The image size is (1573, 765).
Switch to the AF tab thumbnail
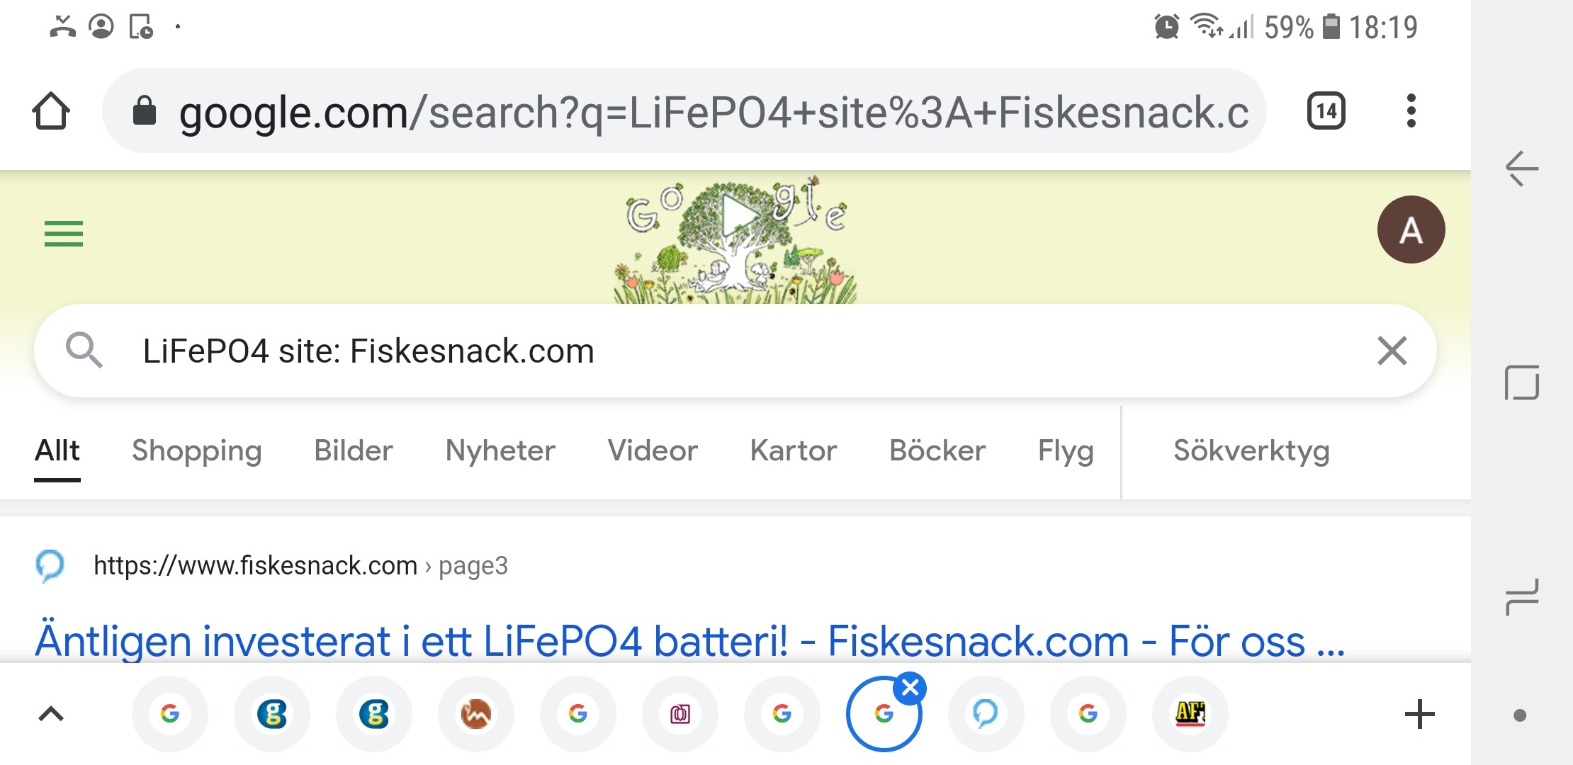pos(1190,714)
